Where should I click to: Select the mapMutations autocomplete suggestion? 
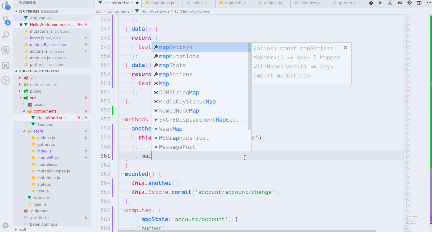click(x=200, y=56)
